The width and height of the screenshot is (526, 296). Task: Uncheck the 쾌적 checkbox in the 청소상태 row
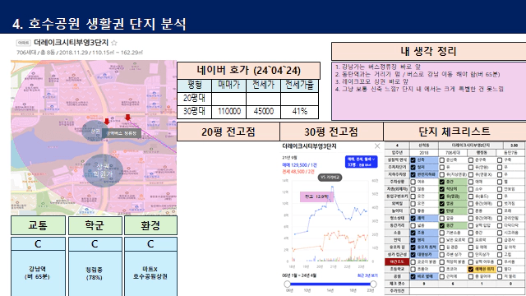(x=413, y=218)
